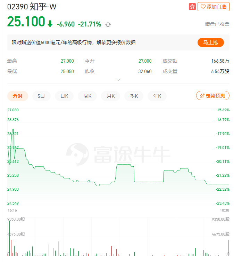This screenshot has width=234, height=262.
Task: Click the 昨收 value 32.060
Action: tap(145, 72)
